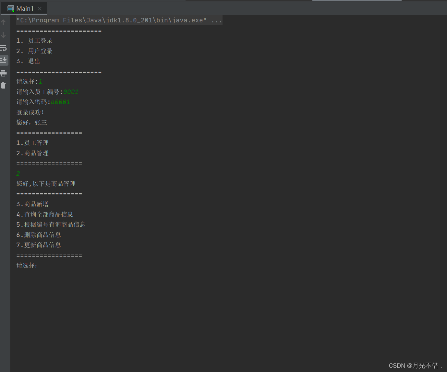Toggle Scroll to End icon
Viewport: 447px width, 372px height.
pyautogui.click(x=4, y=60)
